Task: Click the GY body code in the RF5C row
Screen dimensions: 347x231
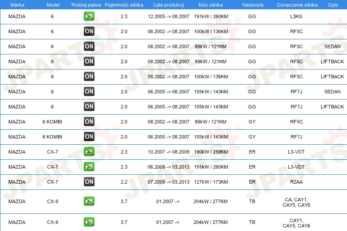Action: pyautogui.click(x=252, y=122)
